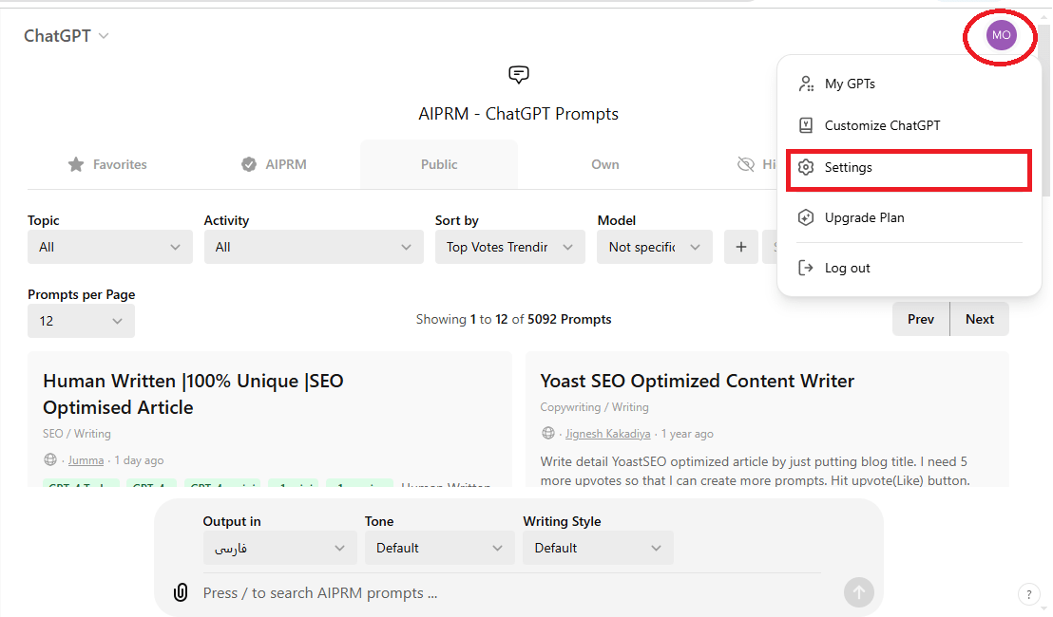Viewport: 1053px width, 617px height.
Task: Switch to the Favorites tab
Action: click(107, 164)
